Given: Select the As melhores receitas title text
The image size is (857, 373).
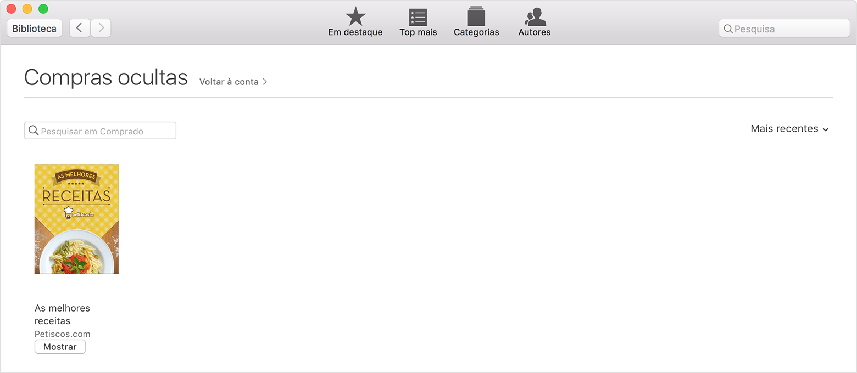Looking at the screenshot, I should pos(62,314).
